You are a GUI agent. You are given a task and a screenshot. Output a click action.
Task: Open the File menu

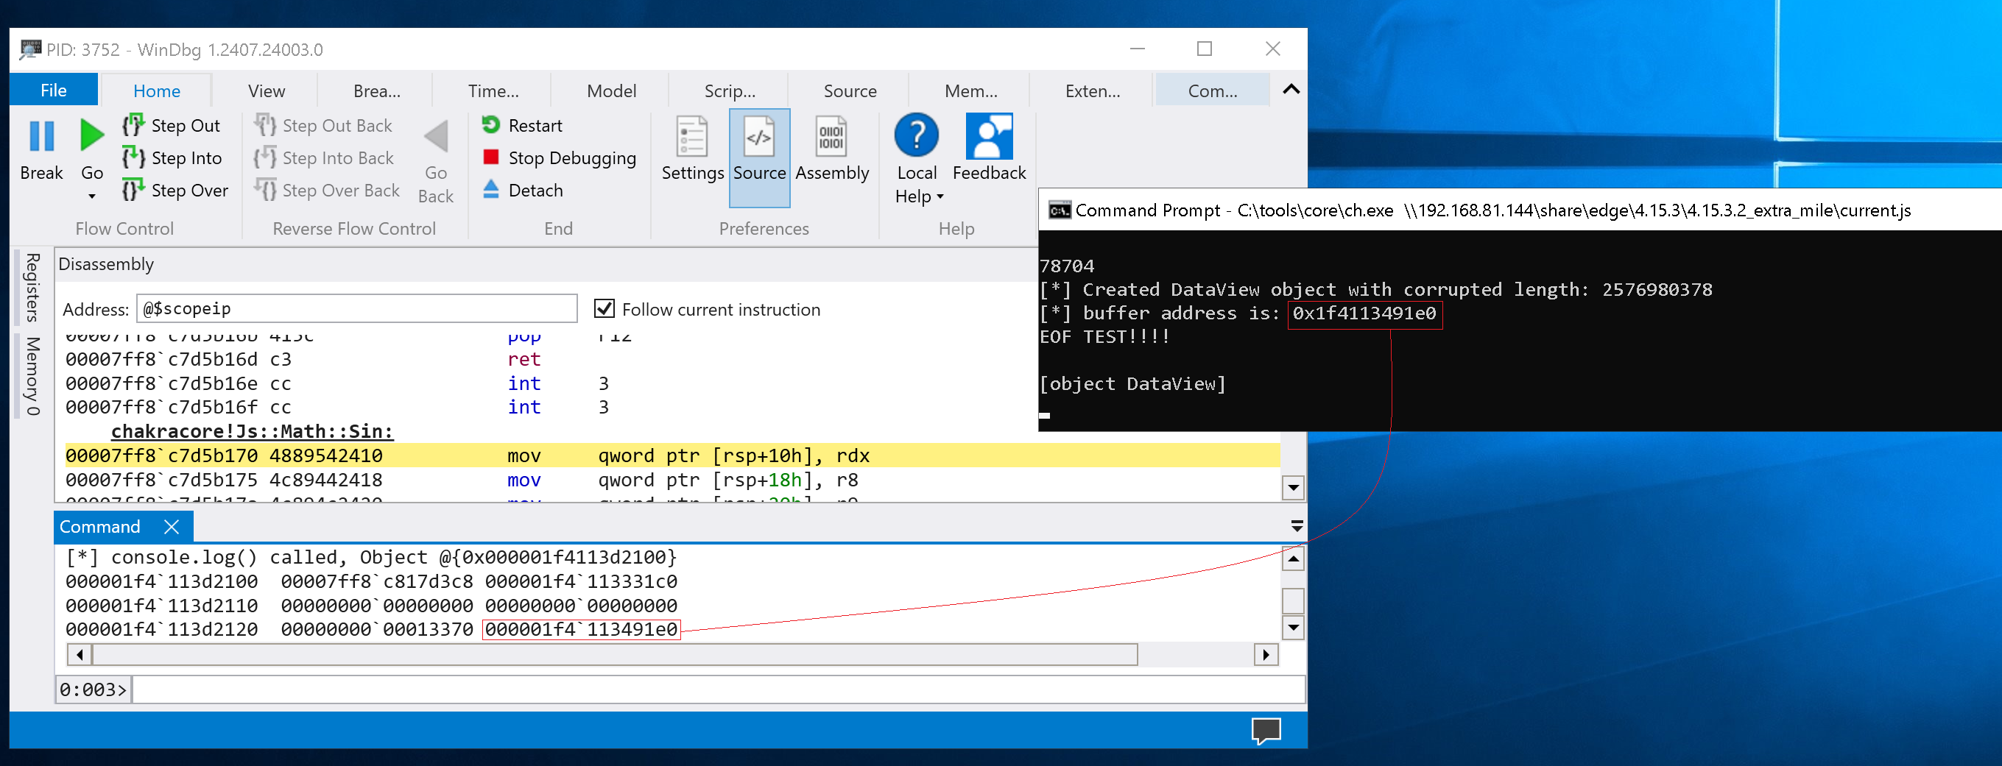53,91
